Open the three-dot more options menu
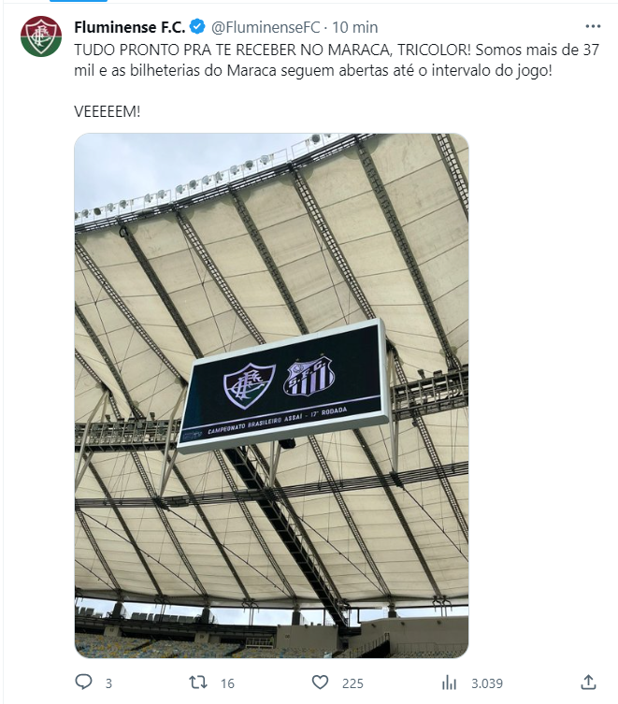This screenshot has width=618, height=704. (x=593, y=26)
